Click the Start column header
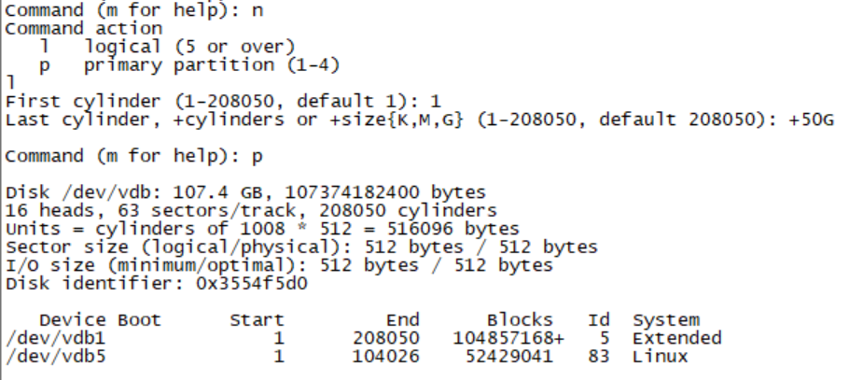Image resolution: width=849 pixels, height=380 pixels. [x=257, y=320]
